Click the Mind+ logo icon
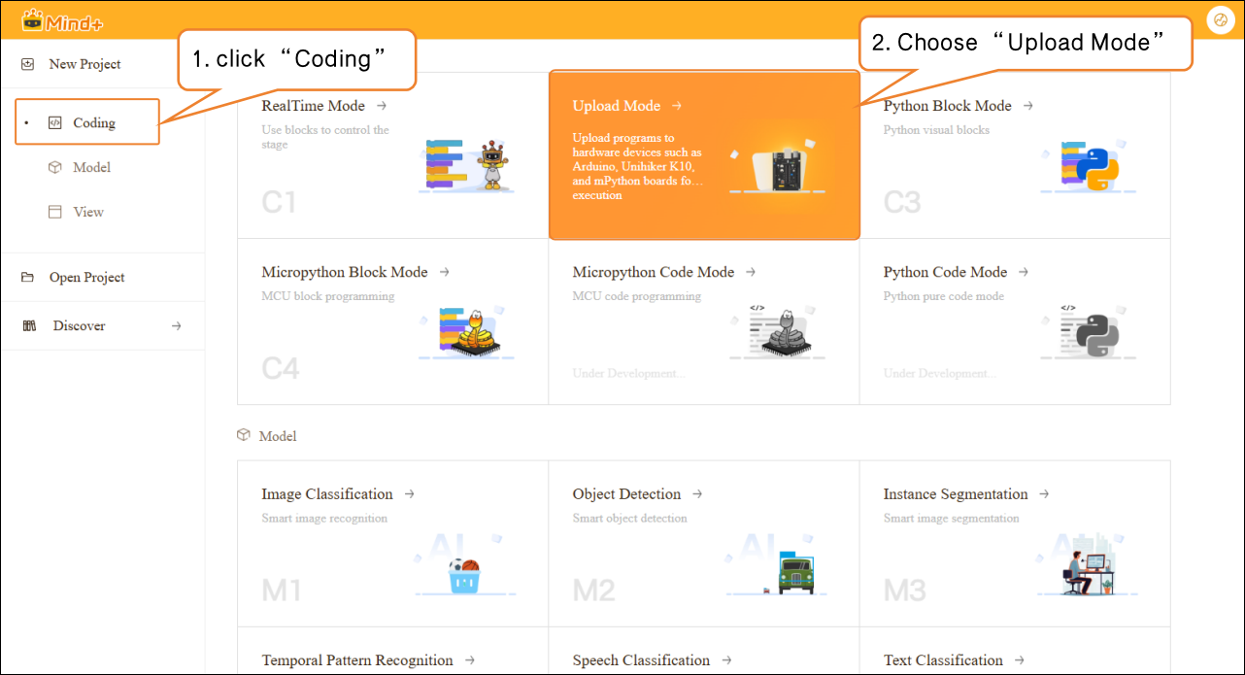The width and height of the screenshot is (1245, 675). [35, 19]
